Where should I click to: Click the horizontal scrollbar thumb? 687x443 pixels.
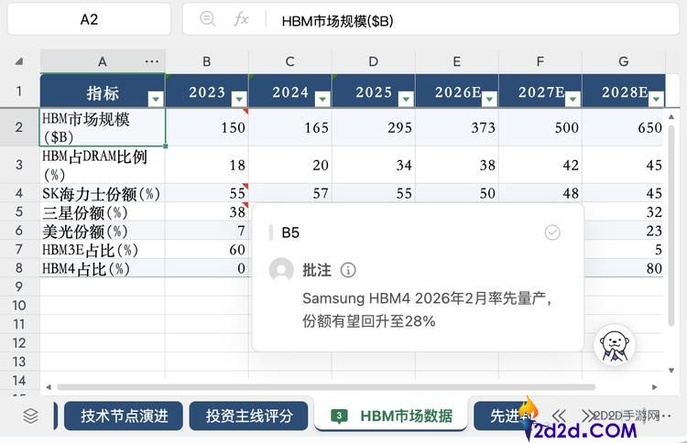pyautogui.click(x=326, y=387)
